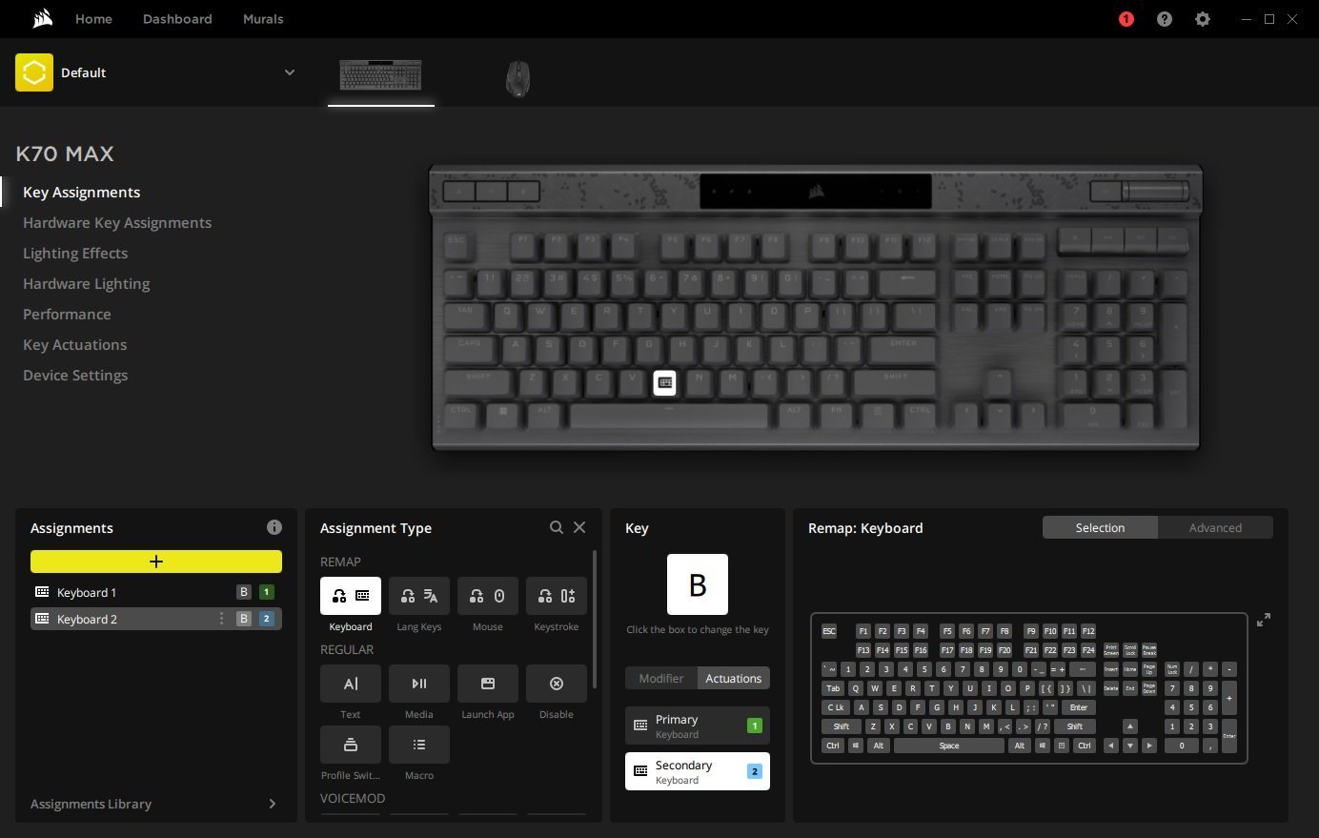Screen dimensions: 1319x838
Task: Open the Dashboard tab
Action: coord(177,19)
